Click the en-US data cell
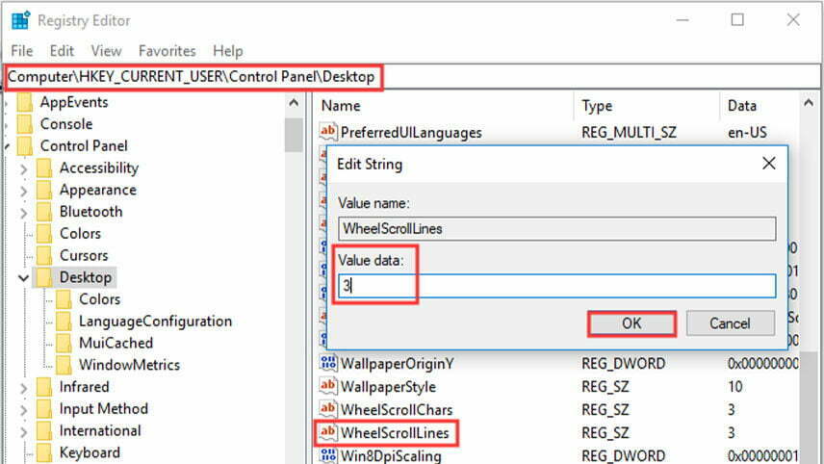This screenshot has width=824, height=464. tap(747, 133)
